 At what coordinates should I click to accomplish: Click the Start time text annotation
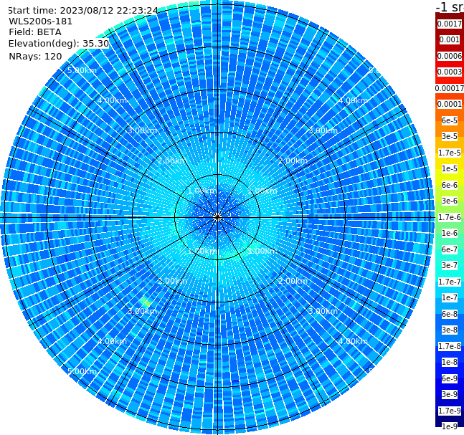click(x=82, y=11)
